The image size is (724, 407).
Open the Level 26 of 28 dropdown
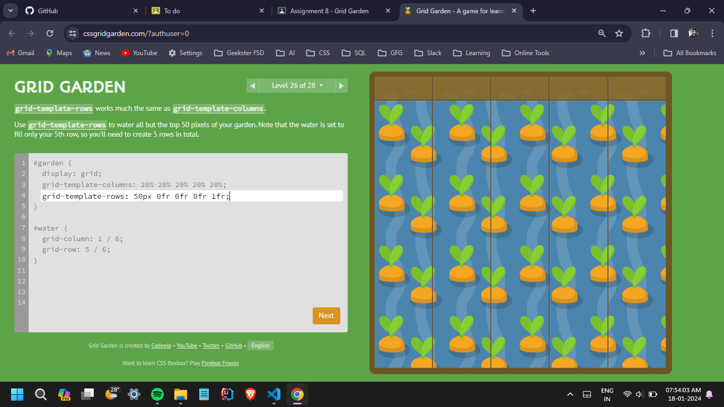[297, 85]
